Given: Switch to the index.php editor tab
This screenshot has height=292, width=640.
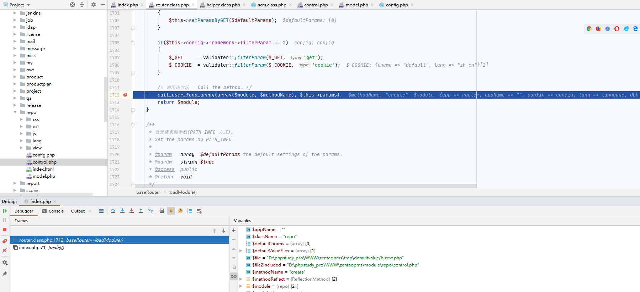Looking at the screenshot, I should tap(127, 5).
